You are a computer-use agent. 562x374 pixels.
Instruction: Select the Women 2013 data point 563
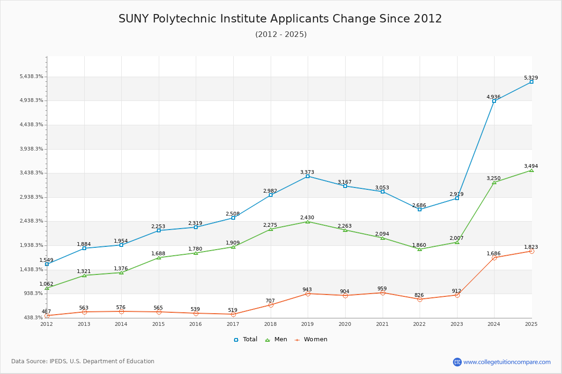(84, 312)
